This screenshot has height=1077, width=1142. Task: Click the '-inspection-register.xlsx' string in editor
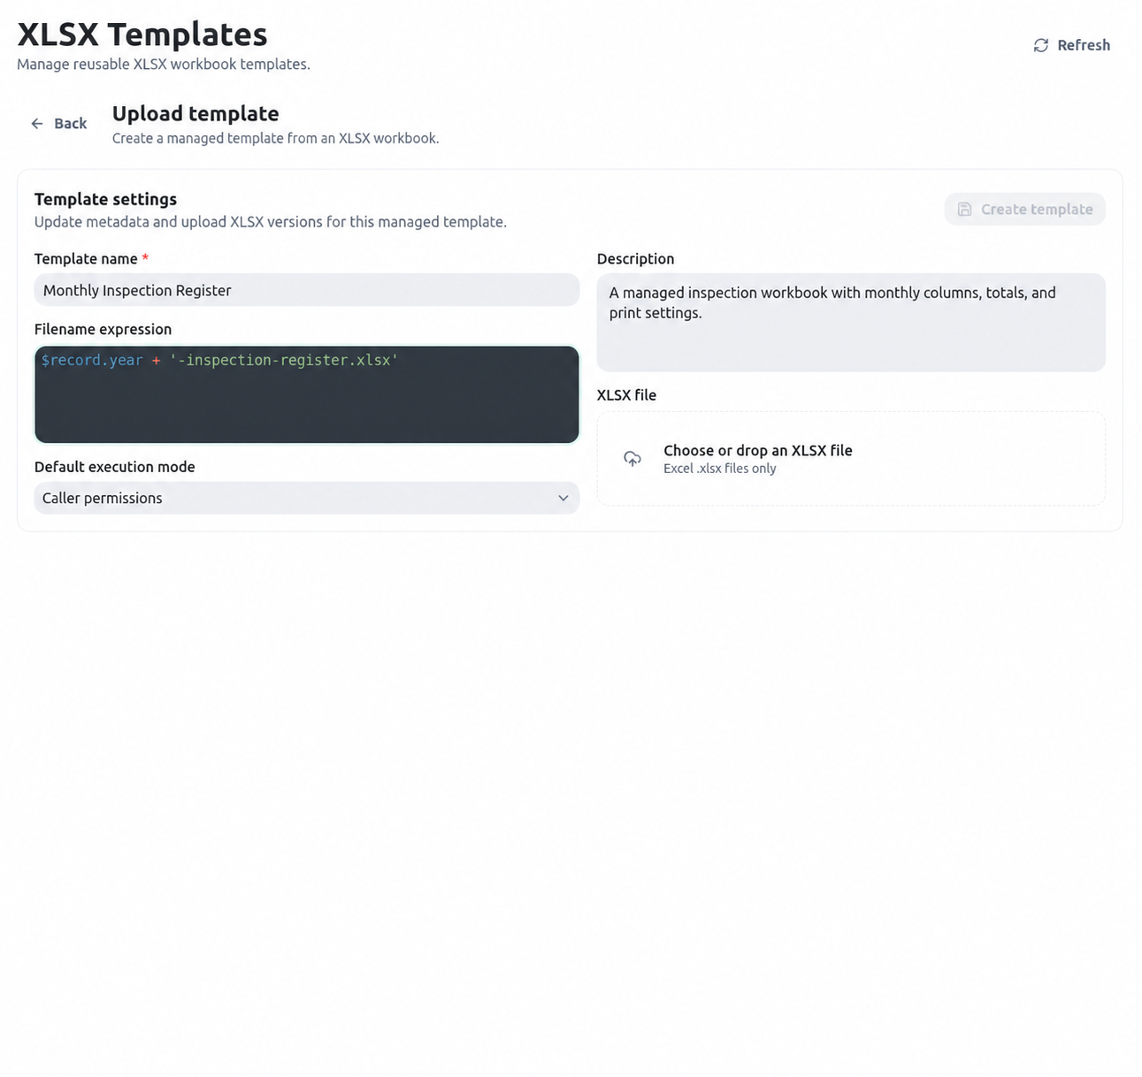(284, 360)
